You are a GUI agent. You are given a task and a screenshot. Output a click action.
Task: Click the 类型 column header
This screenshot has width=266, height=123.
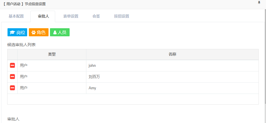click(x=52, y=54)
